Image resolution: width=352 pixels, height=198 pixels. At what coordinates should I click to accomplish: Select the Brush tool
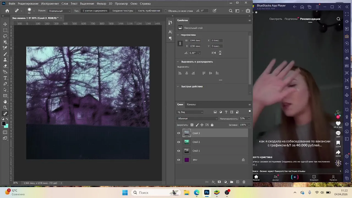(x=5, y=54)
